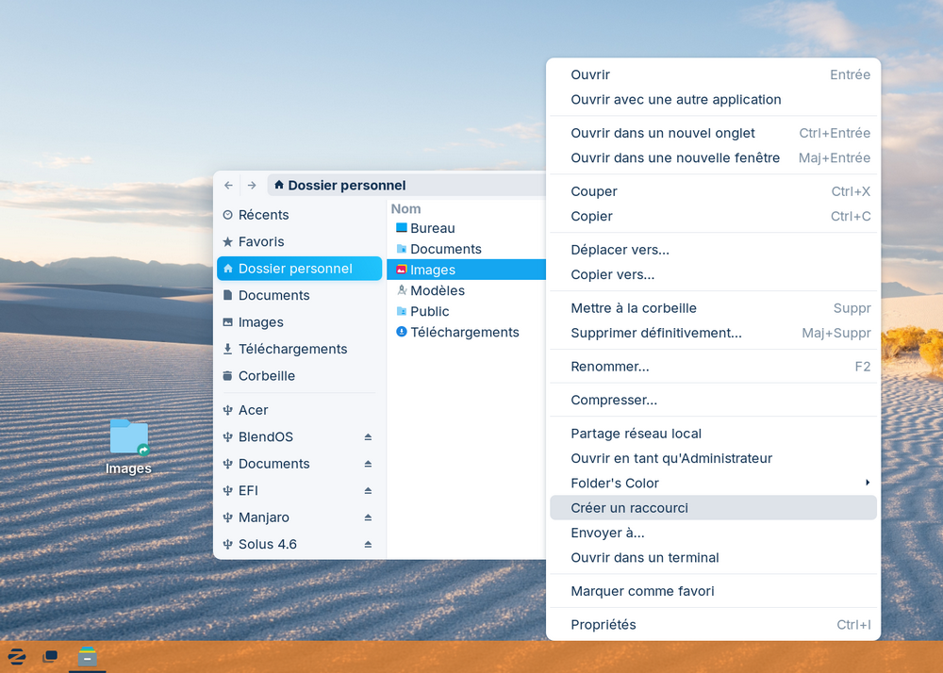
Task: Open the Zorin start menu
Action: coord(17,656)
